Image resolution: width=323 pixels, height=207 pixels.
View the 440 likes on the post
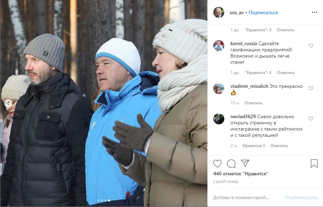(241, 174)
